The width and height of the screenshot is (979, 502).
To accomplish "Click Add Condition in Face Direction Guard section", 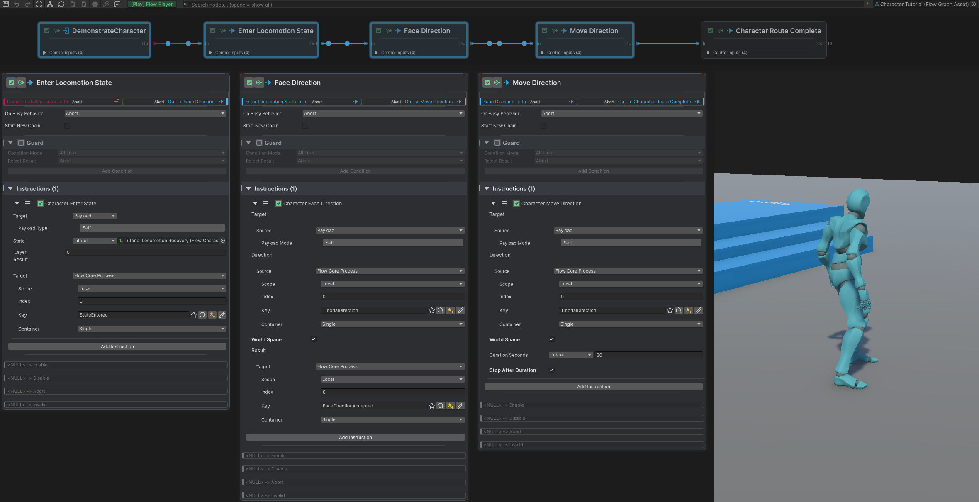I will (356, 171).
